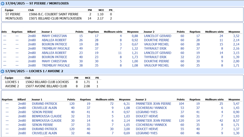
Task: Click the MCE column header above BILLARD CLUB LOCHOIS values
Action: 88,78
